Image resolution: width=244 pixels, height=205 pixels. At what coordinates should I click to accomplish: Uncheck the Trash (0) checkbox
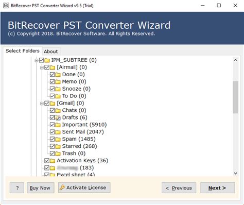[52, 153]
